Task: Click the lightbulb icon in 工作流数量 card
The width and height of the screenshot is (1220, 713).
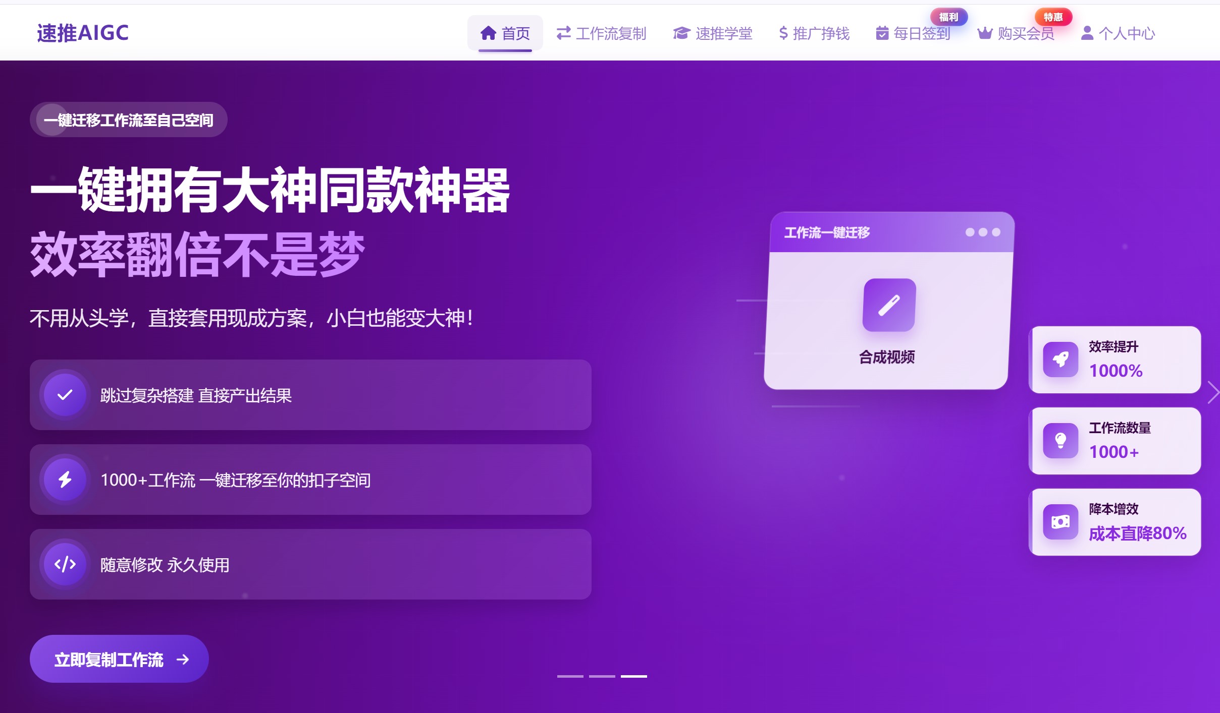Action: tap(1060, 441)
